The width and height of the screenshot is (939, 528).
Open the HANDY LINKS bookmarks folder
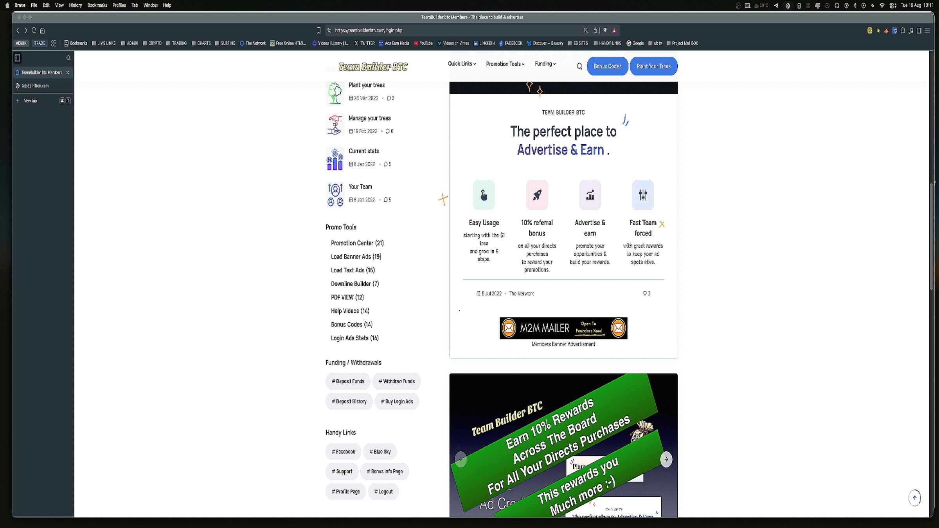607,43
